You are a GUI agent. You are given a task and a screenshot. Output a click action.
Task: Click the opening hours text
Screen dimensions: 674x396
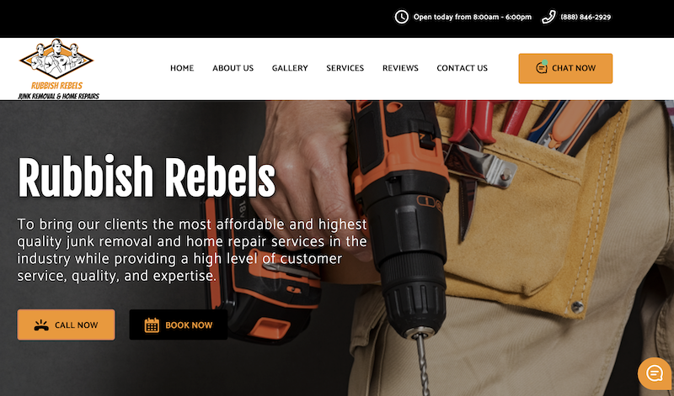click(473, 17)
